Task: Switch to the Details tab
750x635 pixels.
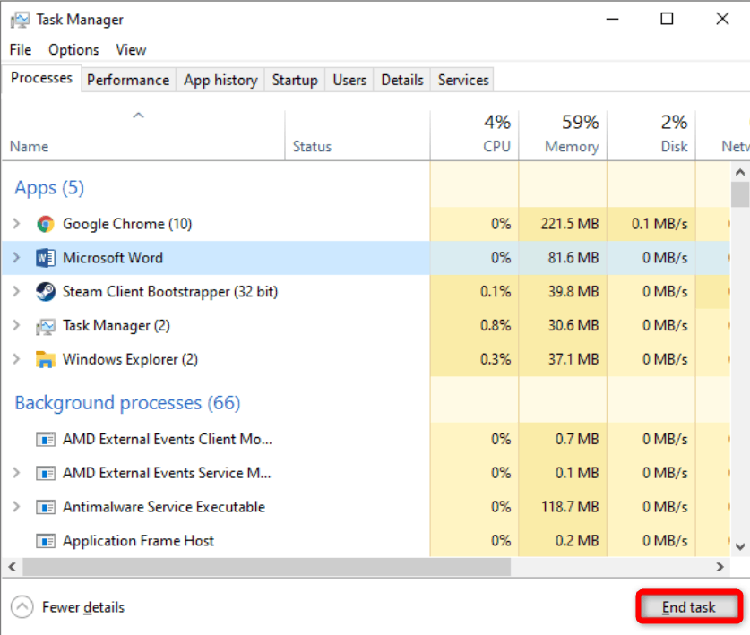Action: coord(402,80)
